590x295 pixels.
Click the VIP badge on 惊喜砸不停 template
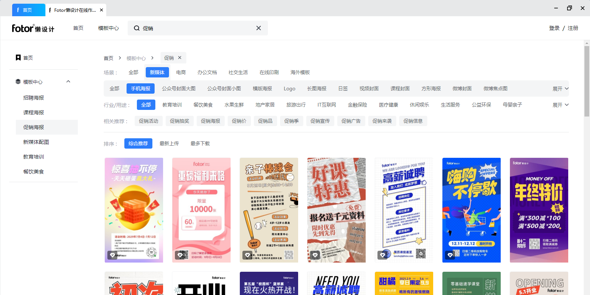click(112, 255)
